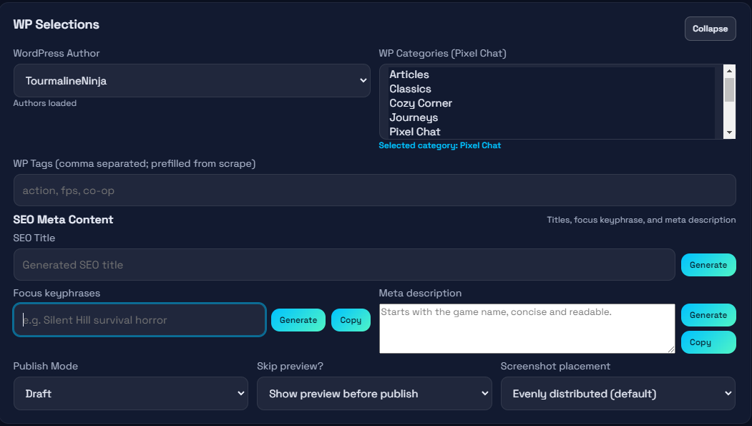Generate focus keyphrases

point(298,320)
